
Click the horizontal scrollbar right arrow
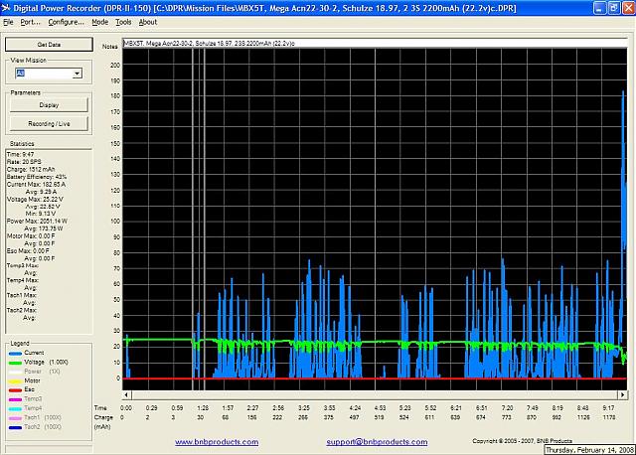(623, 395)
